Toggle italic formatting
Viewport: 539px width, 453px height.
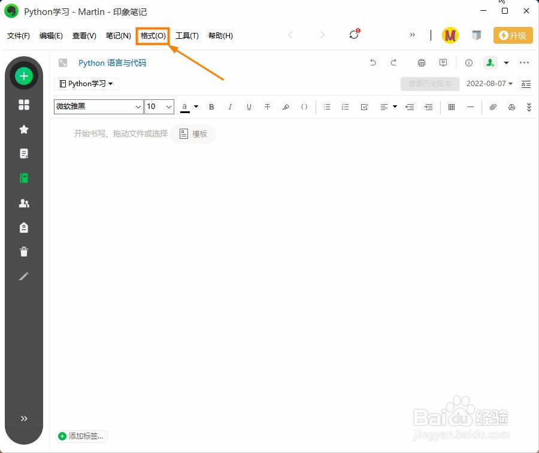point(230,107)
